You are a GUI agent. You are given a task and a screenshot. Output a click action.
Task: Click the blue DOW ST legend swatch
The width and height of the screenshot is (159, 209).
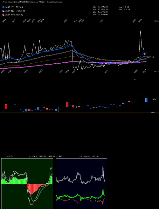3,7
